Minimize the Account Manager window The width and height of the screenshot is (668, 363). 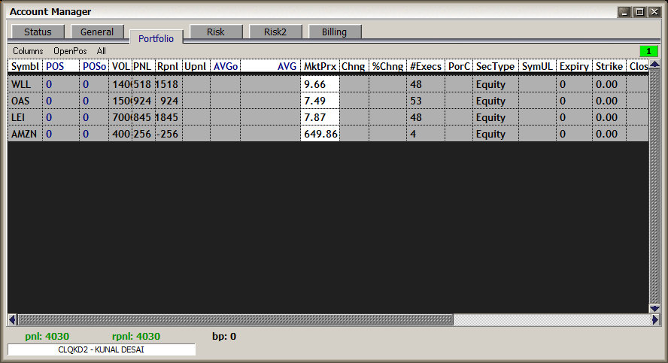pyautogui.click(x=624, y=11)
